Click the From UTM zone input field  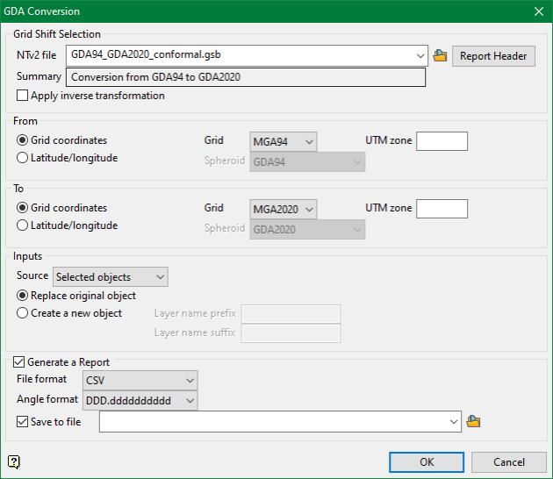(442, 141)
